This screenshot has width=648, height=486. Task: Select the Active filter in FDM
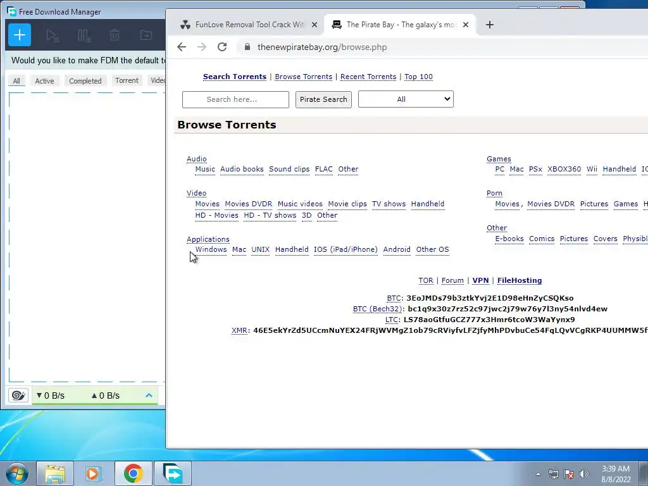pyautogui.click(x=44, y=80)
